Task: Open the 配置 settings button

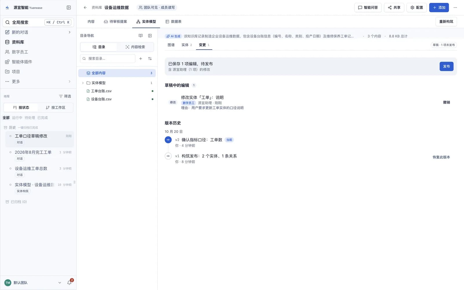Action: 417,8
